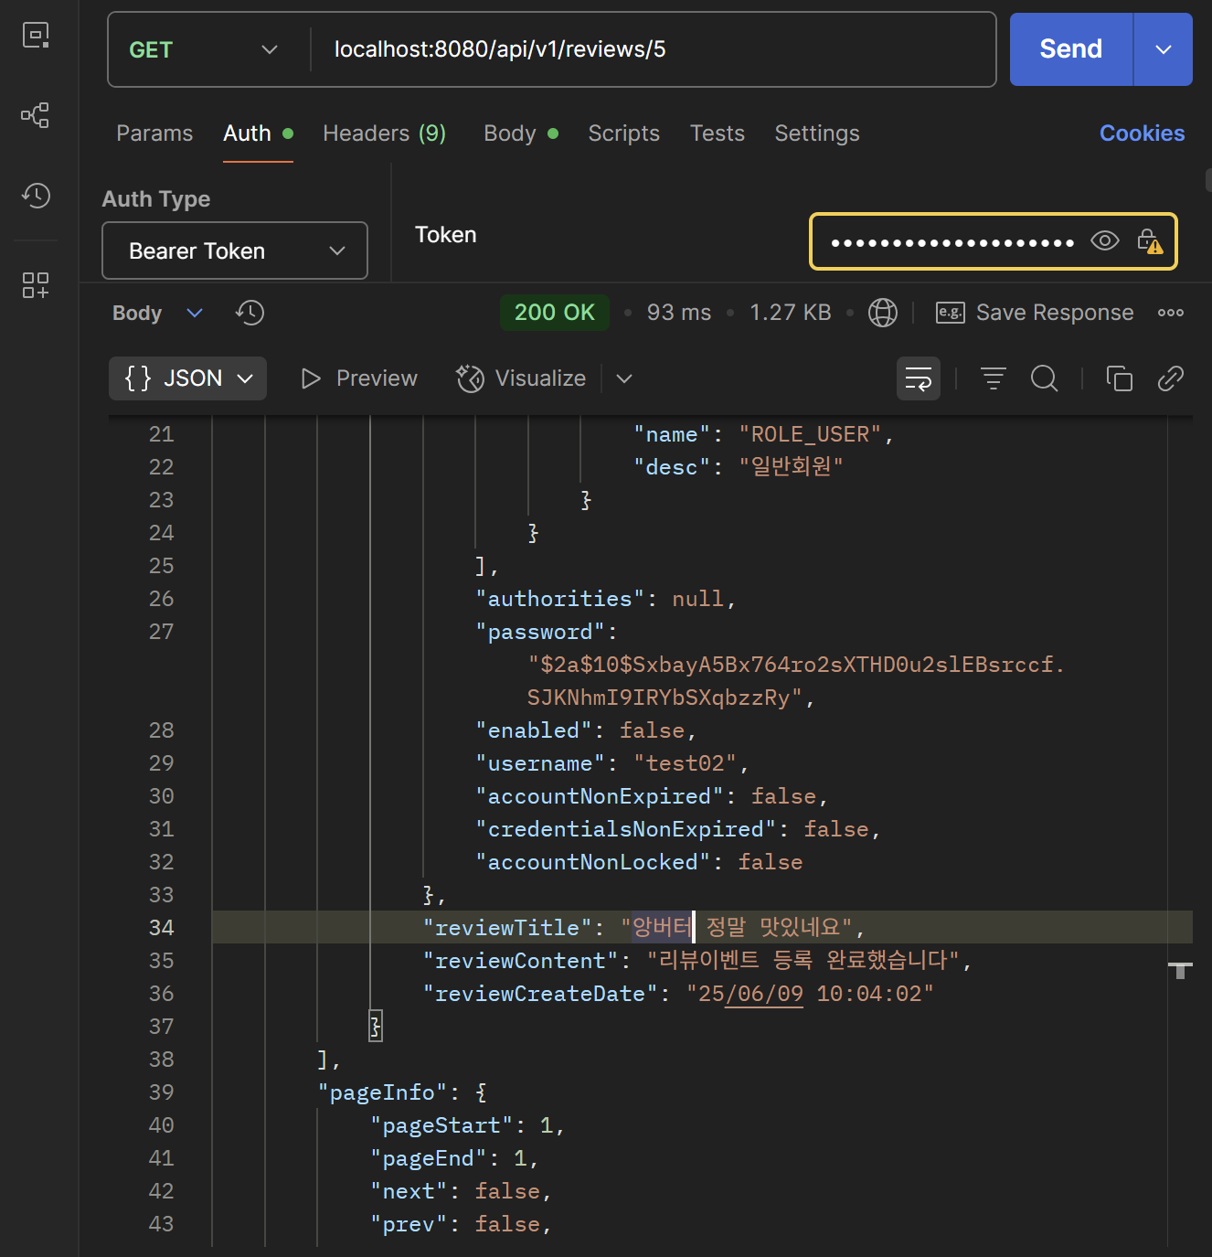Expand the Send button options arrow

coord(1164,49)
